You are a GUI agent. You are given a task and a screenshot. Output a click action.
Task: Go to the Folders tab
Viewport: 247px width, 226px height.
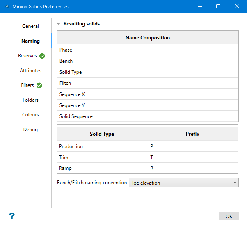[30, 100]
